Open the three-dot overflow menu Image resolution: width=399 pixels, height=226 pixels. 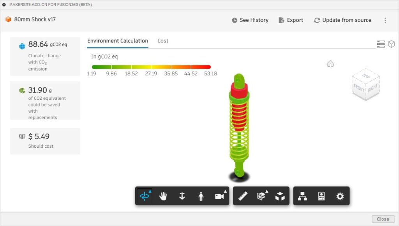(385, 20)
